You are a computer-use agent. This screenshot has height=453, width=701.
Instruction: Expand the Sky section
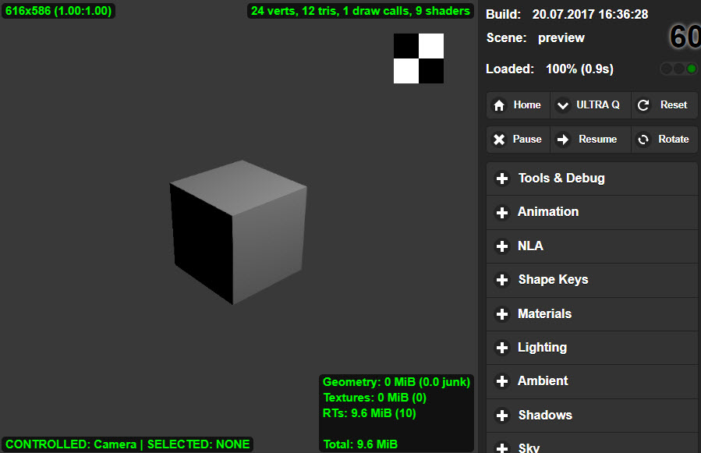[529, 447]
